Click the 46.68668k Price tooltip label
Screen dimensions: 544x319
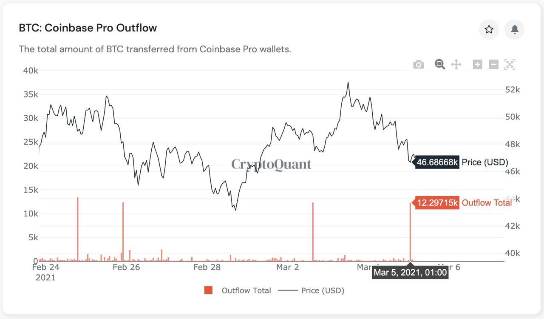436,162
